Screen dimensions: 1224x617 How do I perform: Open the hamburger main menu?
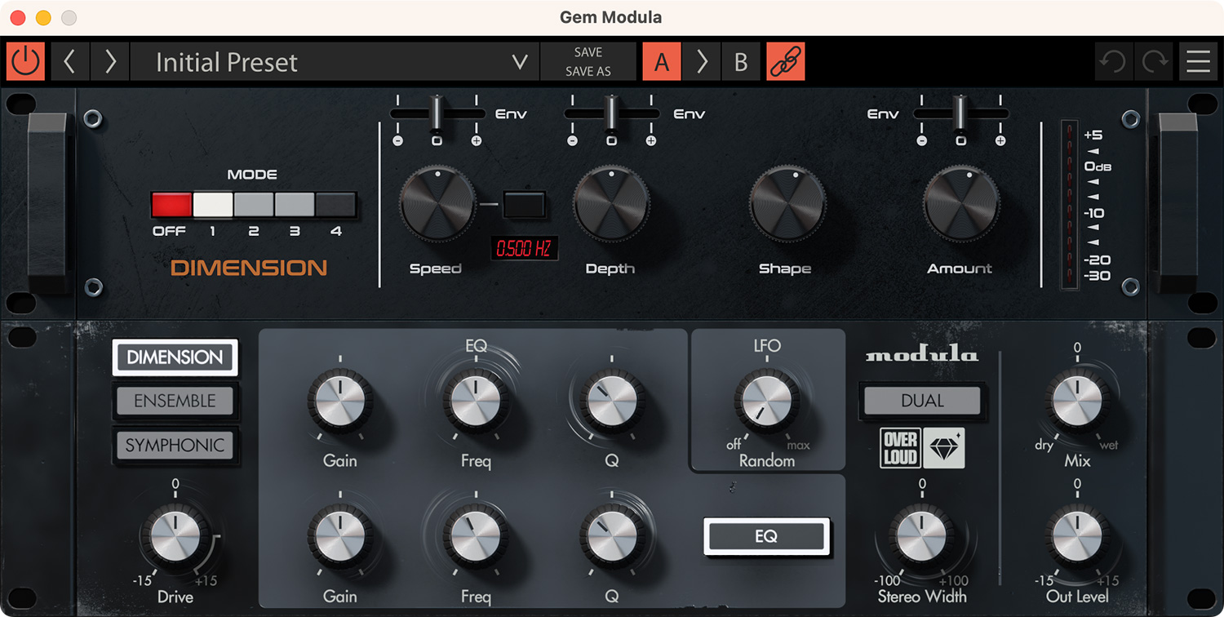pyautogui.click(x=1198, y=62)
